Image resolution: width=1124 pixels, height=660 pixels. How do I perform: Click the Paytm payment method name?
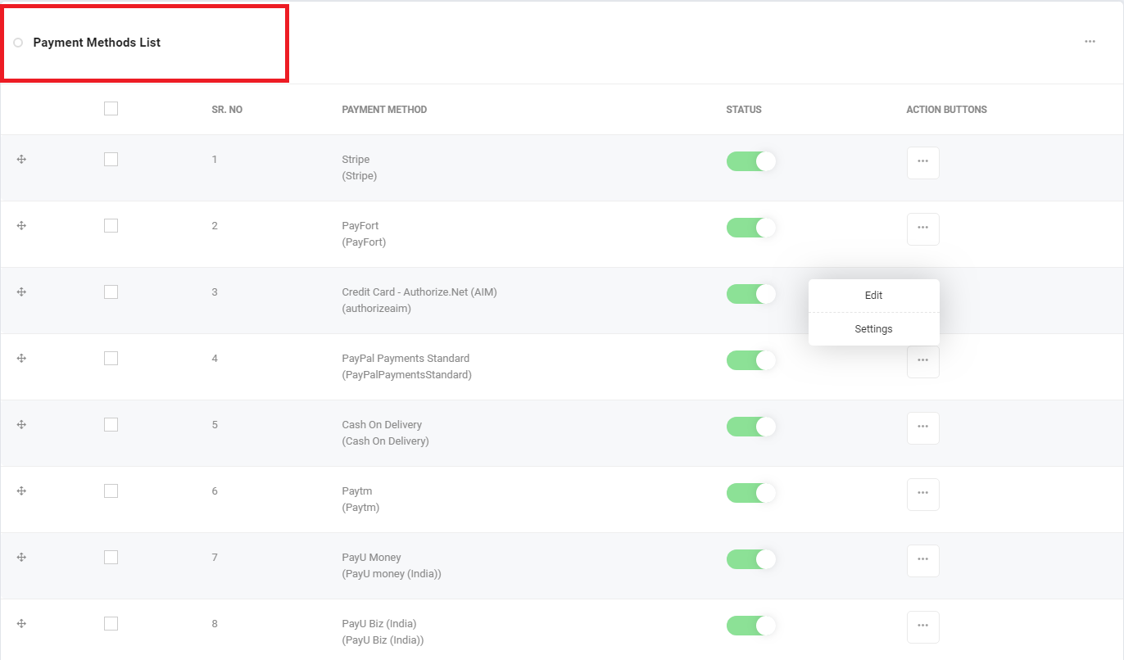pyautogui.click(x=356, y=491)
